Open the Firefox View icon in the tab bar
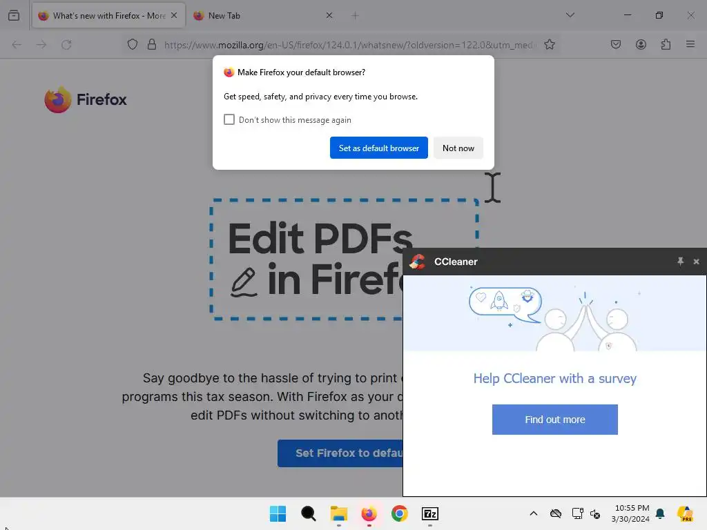The width and height of the screenshot is (707, 530). (14, 15)
